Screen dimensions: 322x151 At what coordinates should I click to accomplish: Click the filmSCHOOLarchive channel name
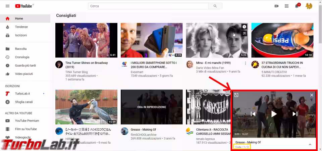(x=144, y=135)
